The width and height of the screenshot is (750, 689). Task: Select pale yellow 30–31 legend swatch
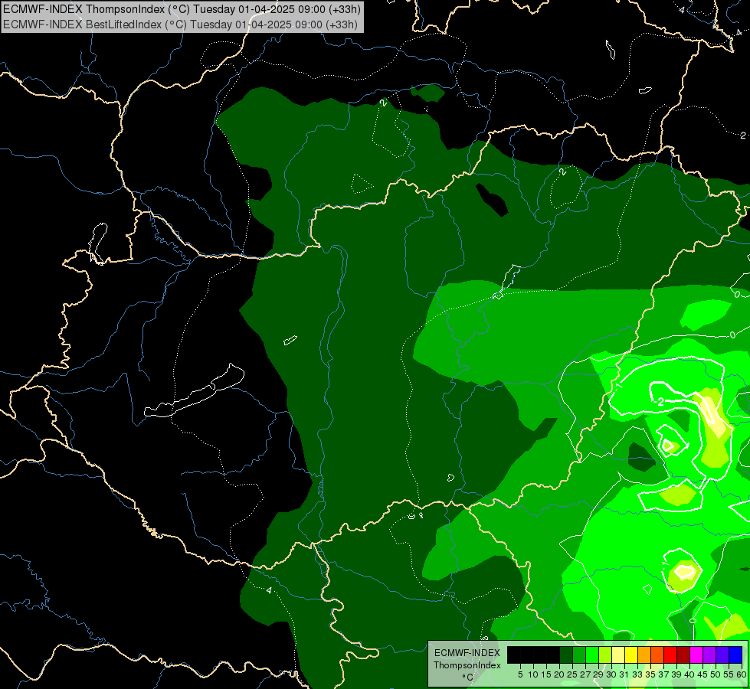618,655
